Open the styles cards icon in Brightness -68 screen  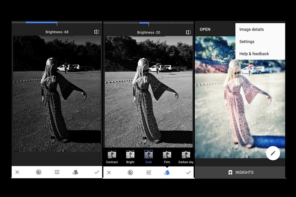click(x=75, y=172)
